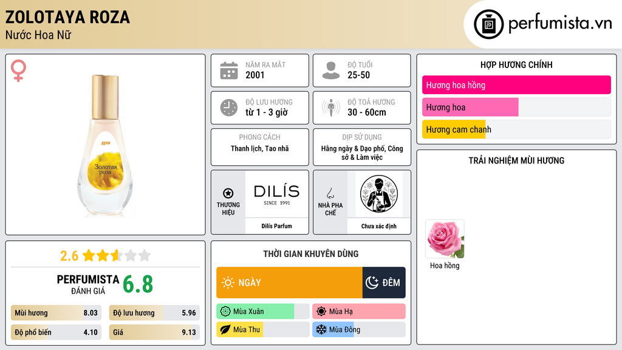Click the clock icon beside Độ lưu hương
The image size is (622, 350).
229,108
